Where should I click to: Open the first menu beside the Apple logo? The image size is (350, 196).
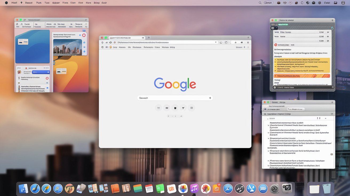[x=14, y=3]
